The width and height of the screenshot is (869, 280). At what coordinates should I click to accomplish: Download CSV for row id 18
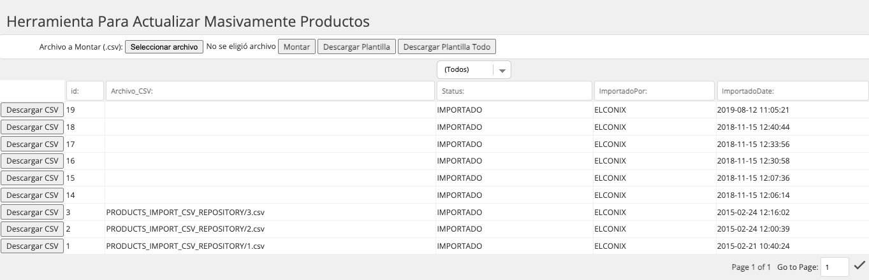32,127
